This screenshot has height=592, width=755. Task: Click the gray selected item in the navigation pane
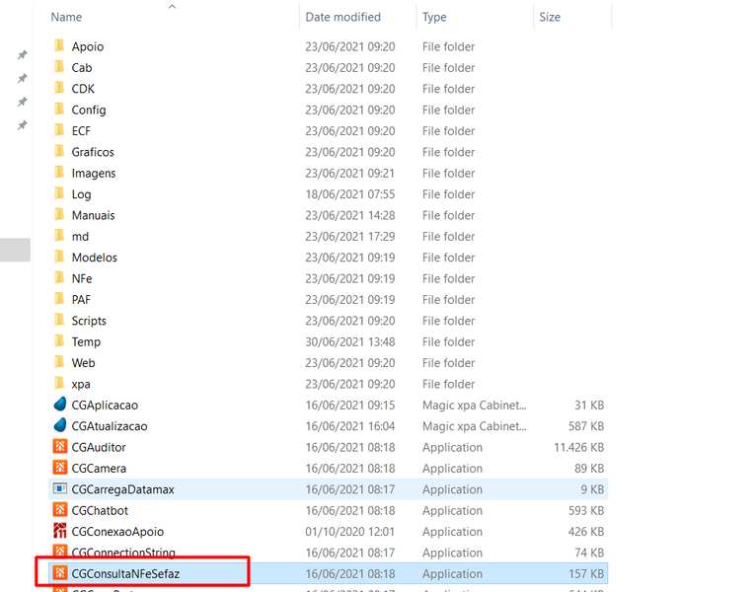[x=15, y=250]
